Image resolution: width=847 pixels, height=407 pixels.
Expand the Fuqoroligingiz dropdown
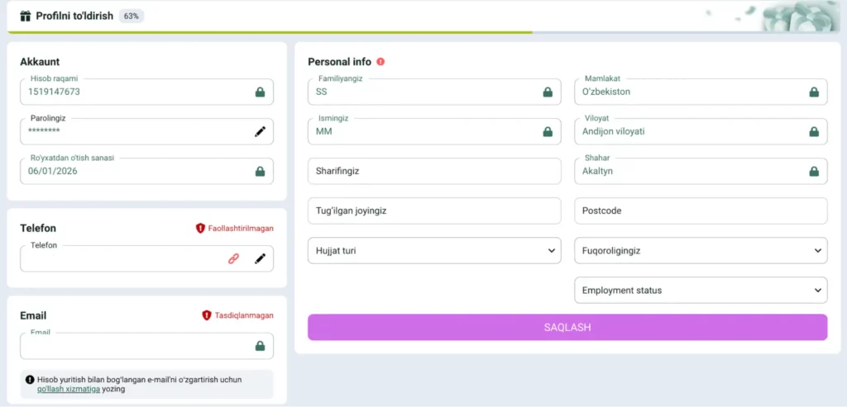pos(701,250)
